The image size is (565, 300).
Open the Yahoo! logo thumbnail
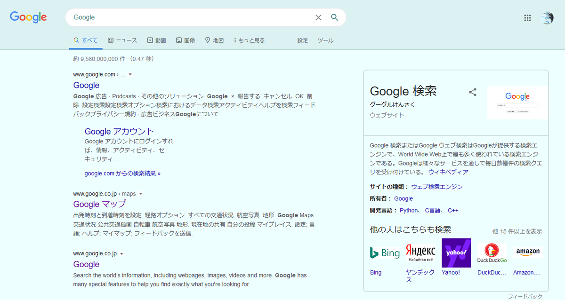pos(456,253)
